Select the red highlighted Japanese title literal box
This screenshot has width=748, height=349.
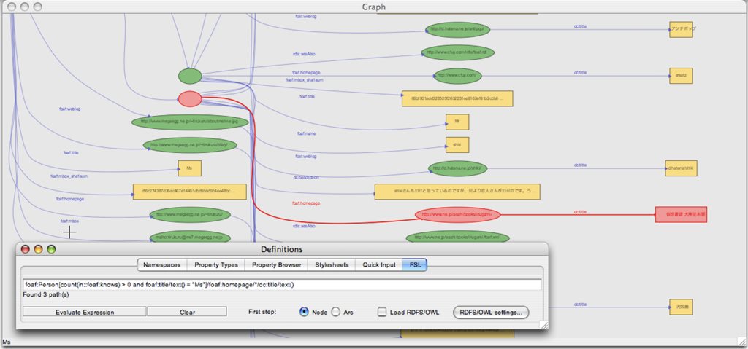pos(682,215)
